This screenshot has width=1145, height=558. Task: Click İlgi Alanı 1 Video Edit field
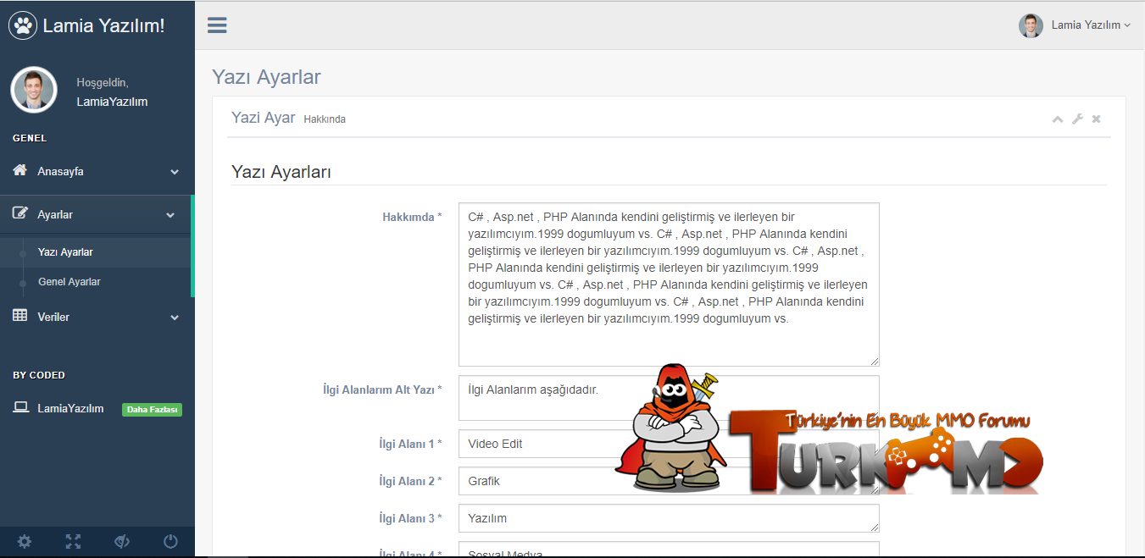point(669,444)
